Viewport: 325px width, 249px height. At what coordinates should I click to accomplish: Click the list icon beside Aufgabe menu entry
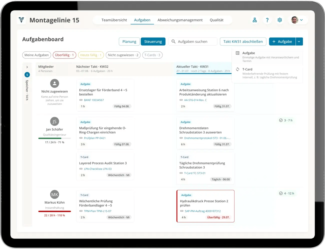237,53
